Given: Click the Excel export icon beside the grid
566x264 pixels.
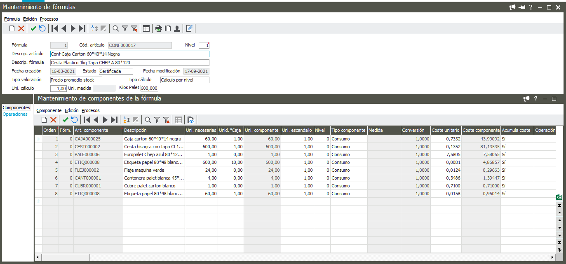Looking at the screenshot, I should click(x=559, y=197).
